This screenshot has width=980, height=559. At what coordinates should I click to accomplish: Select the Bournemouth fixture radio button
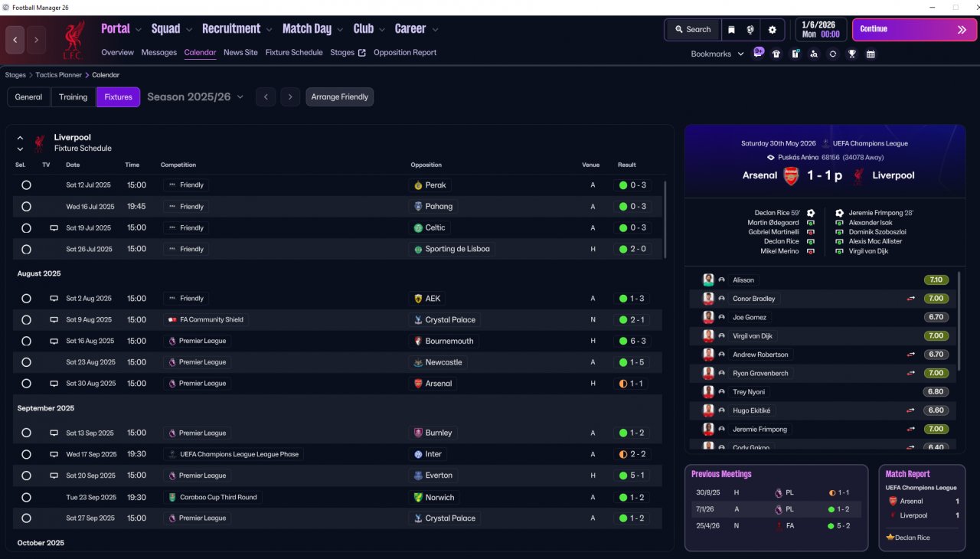(x=26, y=342)
